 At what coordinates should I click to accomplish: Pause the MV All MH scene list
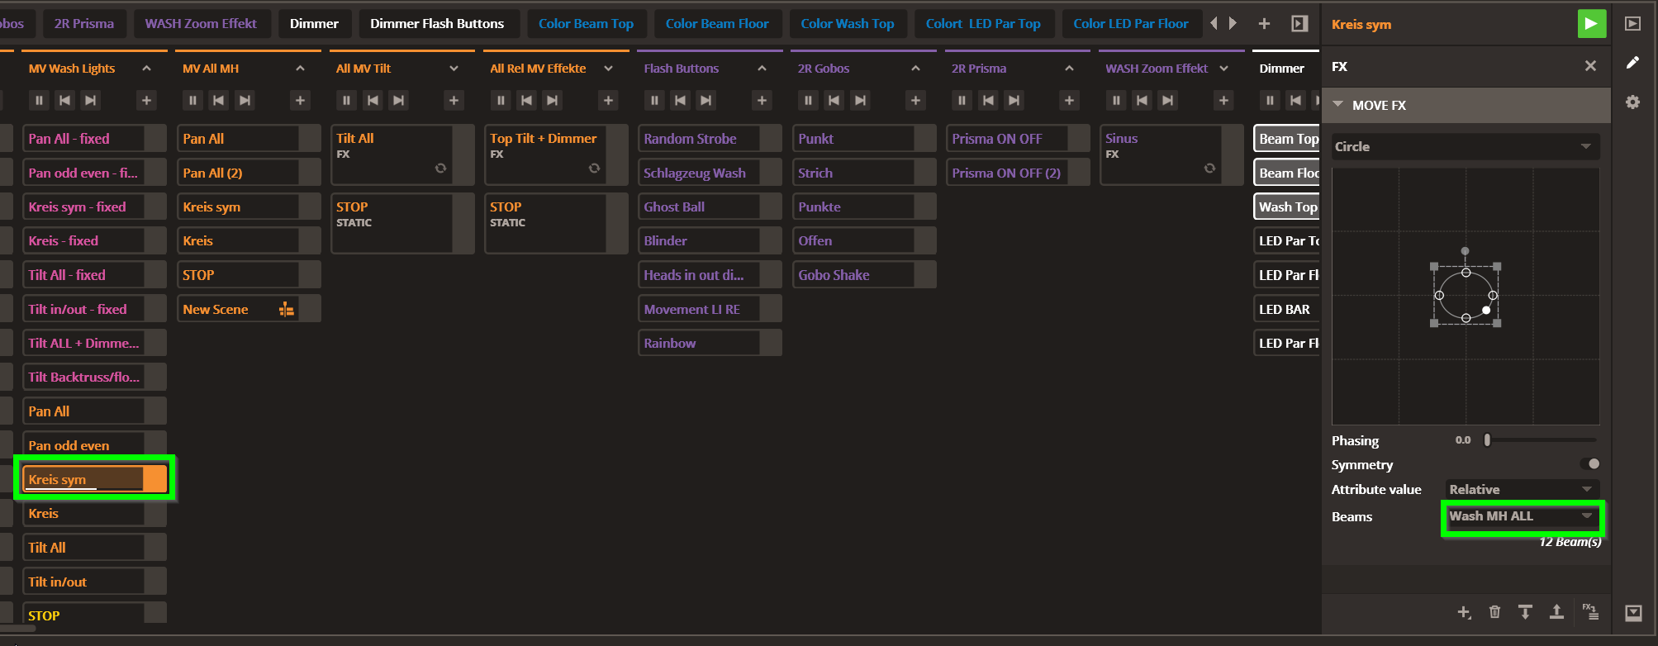[x=192, y=101]
